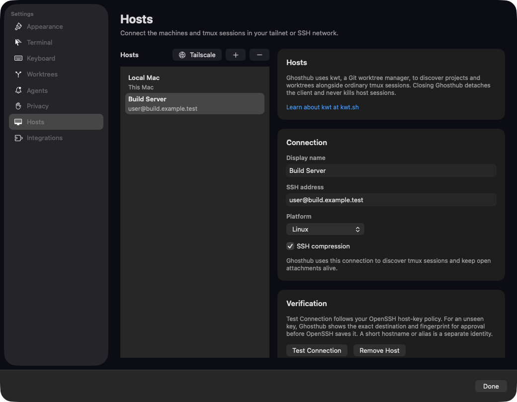Click the Verification section heading
This screenshot has width=517, height=402.
[306, 304]
